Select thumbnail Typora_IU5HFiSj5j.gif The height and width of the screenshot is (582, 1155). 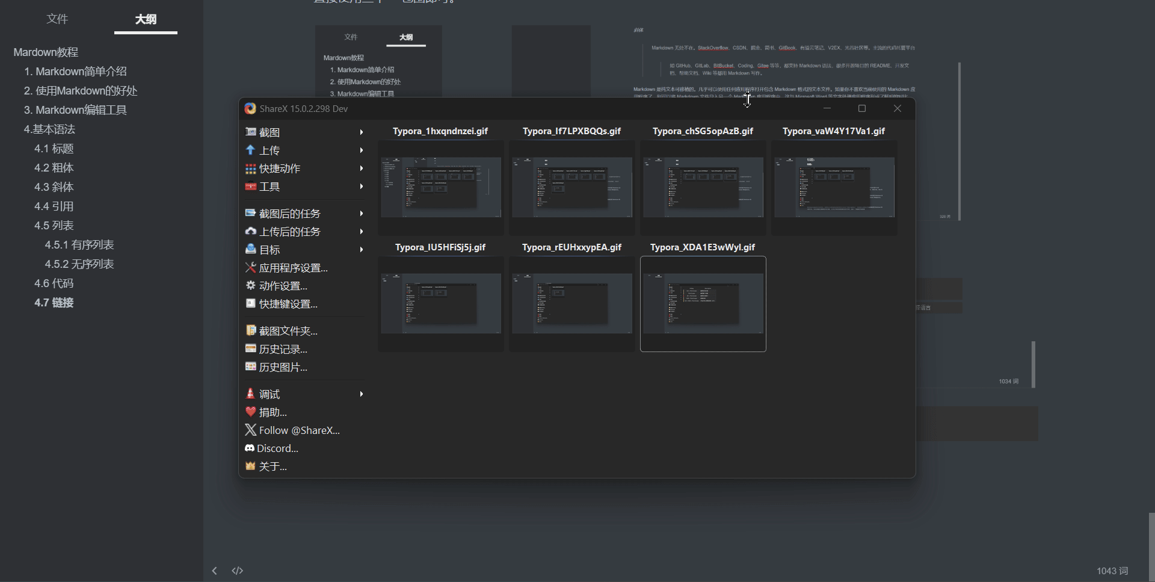[441, 303]
